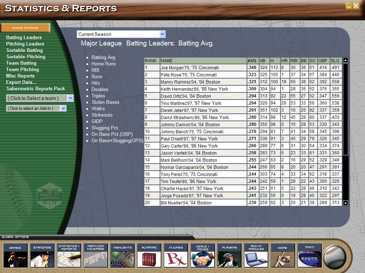This screenshot has height=273, width=365.
Task: Select Strikeouts leaders category
Action: click(102, 115)
